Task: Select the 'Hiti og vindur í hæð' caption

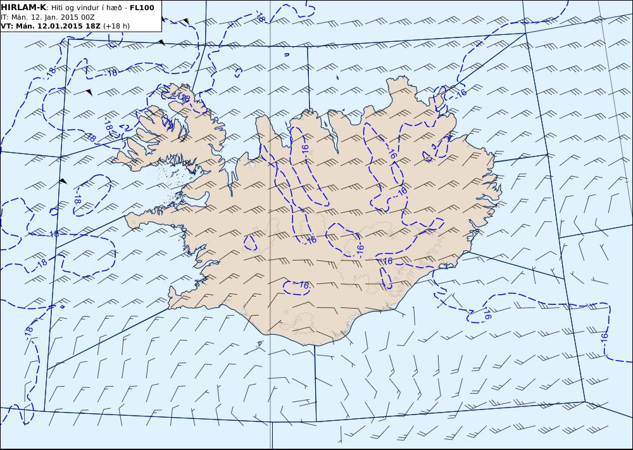Action: pos(87,8)
